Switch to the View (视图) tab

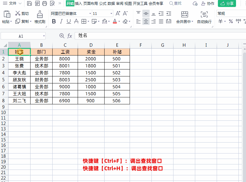tap(128, 3)
